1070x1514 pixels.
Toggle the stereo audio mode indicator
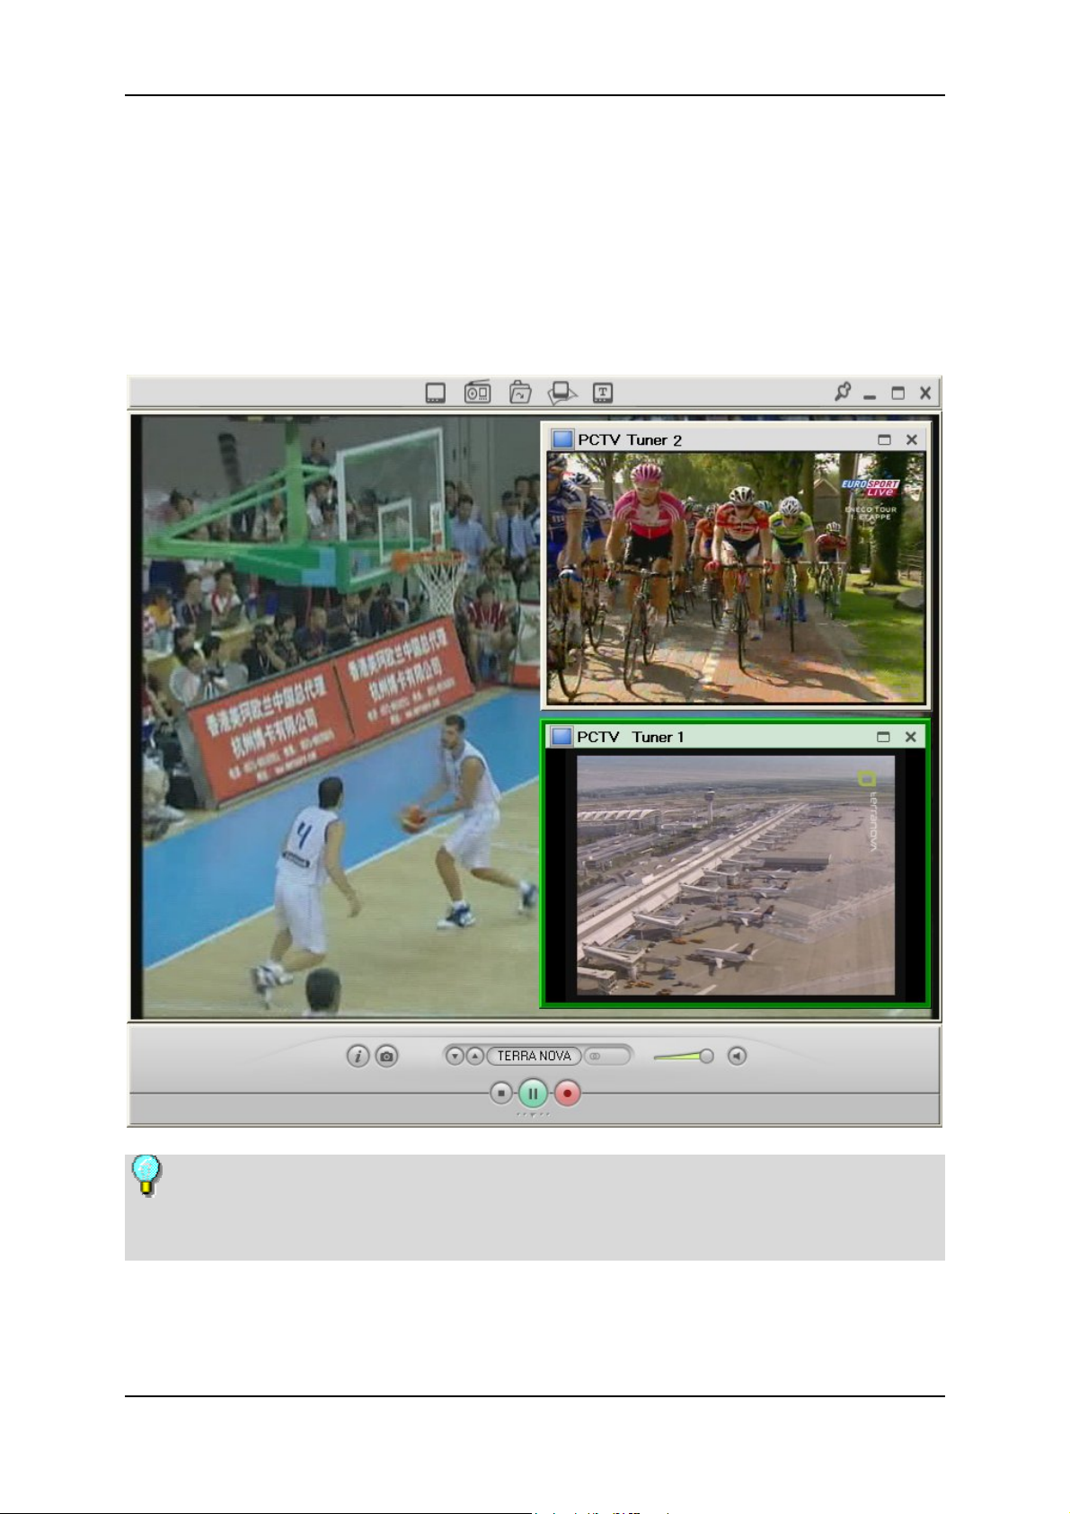click(x=606, y=1056)
